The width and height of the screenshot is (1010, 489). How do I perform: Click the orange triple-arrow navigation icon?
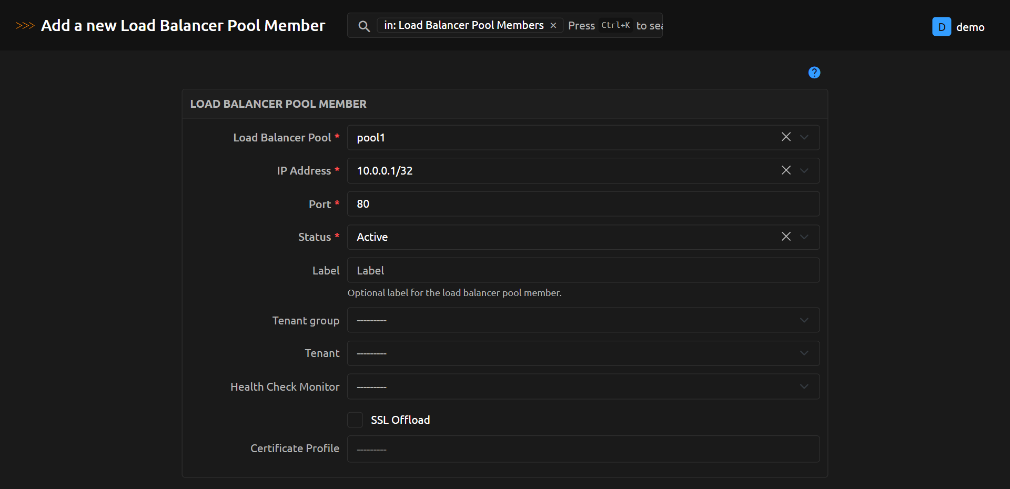[x=25, y=26]
